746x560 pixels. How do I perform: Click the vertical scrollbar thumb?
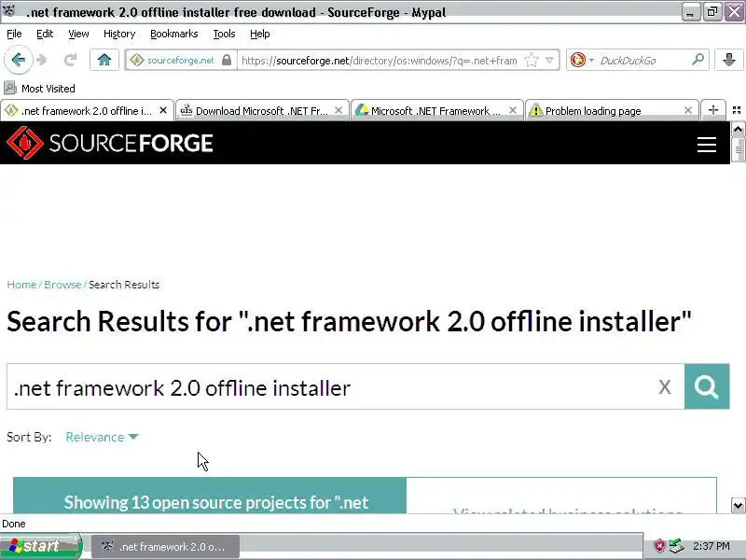pyautogui.click(x=738, y=149)
